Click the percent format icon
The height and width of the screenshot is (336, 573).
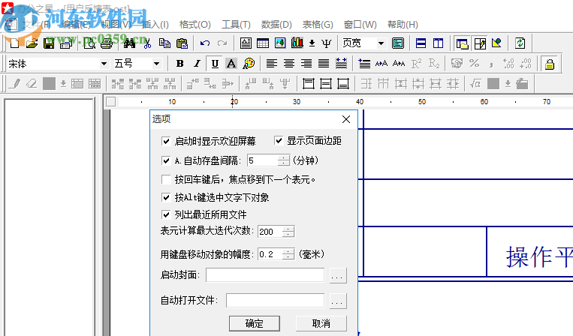[x=475, y=64]
